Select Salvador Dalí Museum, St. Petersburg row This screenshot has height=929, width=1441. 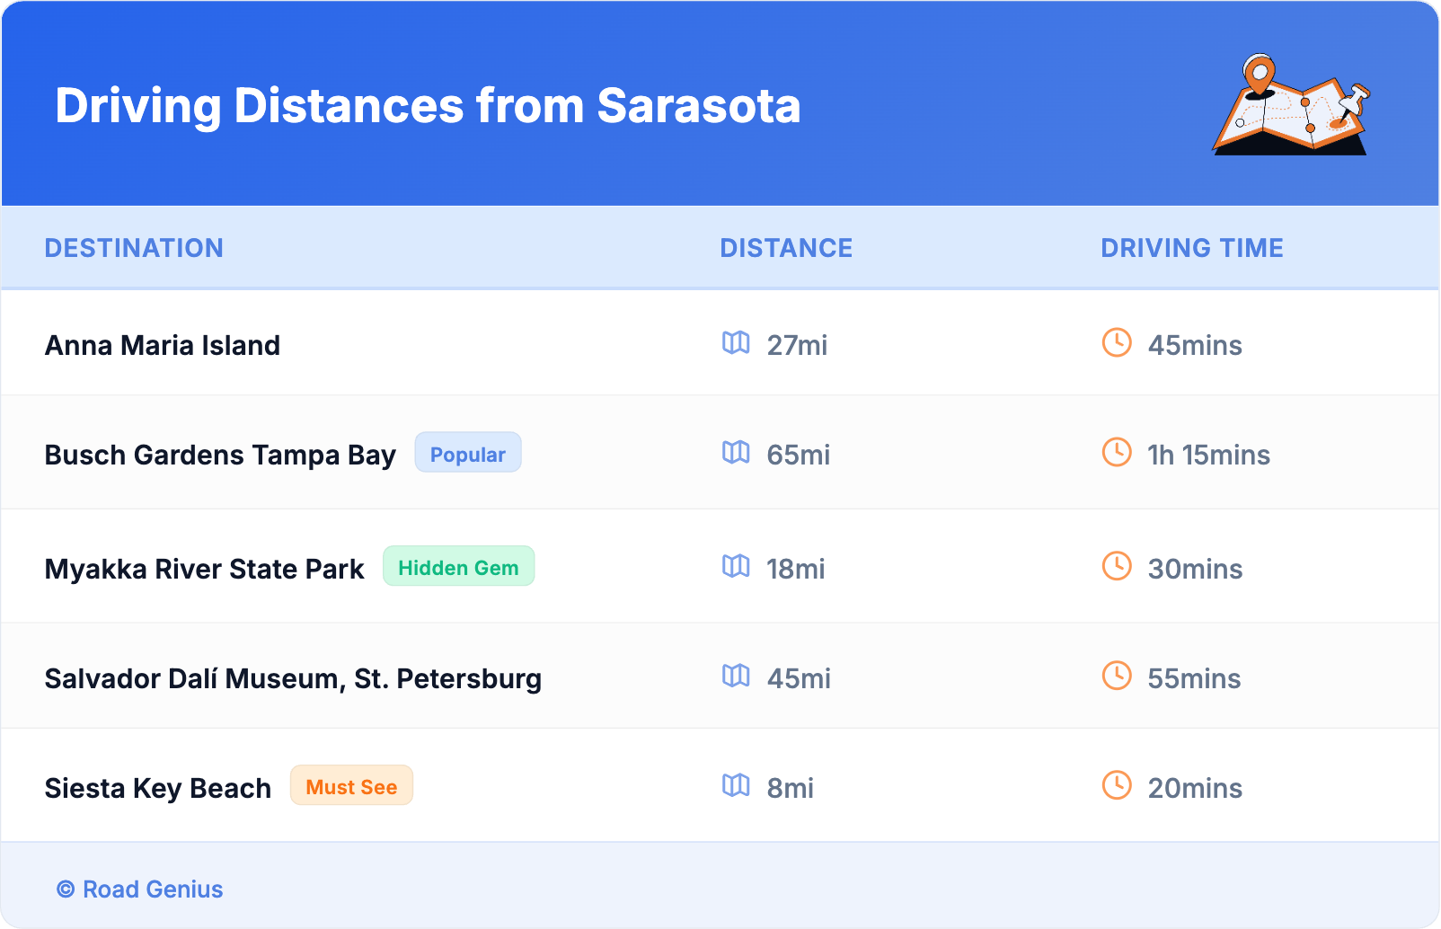coord(293,678)
